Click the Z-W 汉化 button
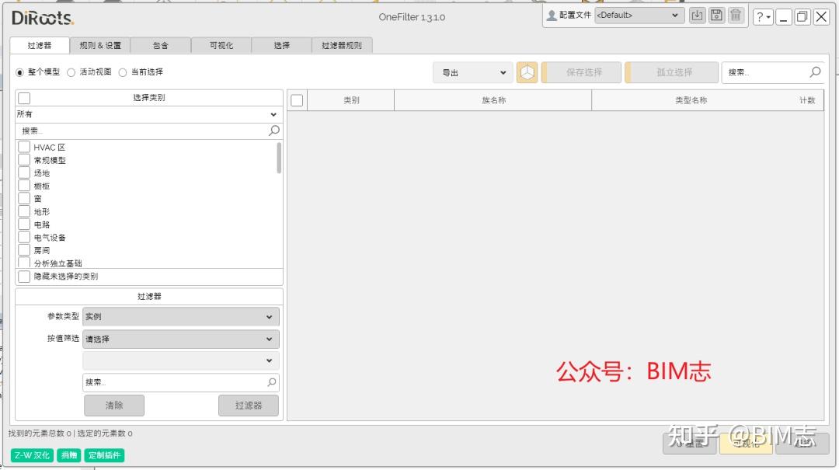Image resolution: width=839 pixels, height=470 pixels. 31,455
